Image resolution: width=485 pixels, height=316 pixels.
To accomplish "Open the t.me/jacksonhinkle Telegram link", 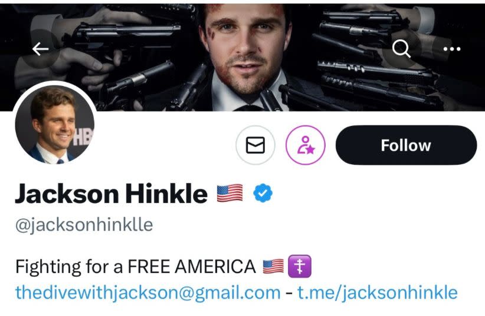I will 378,292.
